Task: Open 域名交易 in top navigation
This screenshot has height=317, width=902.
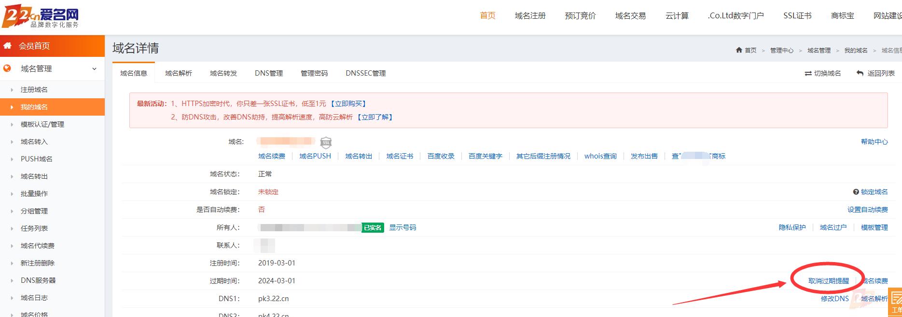Action: click(630, 15)
